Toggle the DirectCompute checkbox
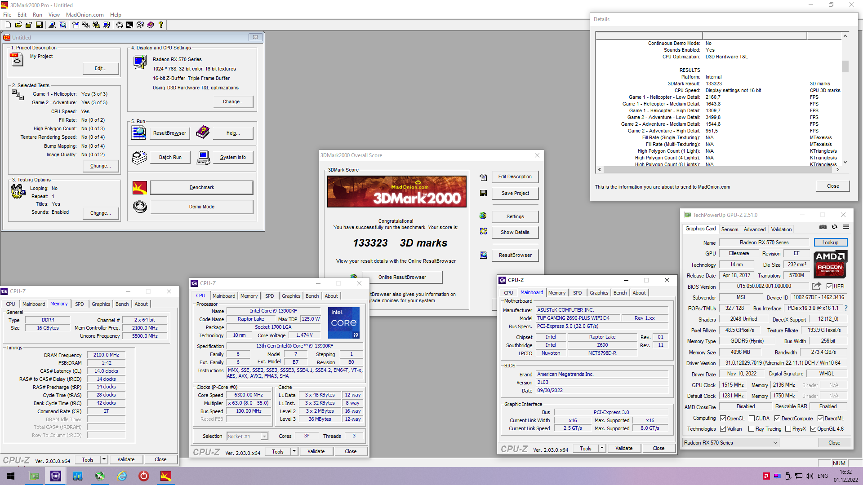 coord(777,418)
